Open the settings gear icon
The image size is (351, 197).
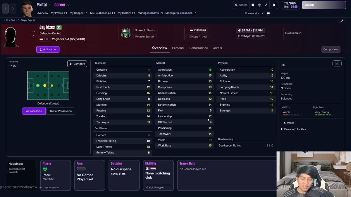click(x=274, y=5)
